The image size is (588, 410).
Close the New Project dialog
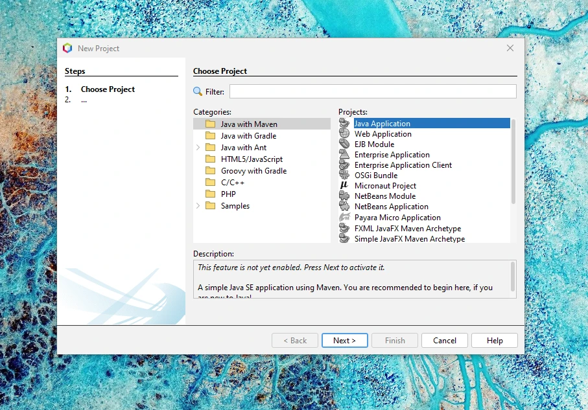click(x=510, y=48)
